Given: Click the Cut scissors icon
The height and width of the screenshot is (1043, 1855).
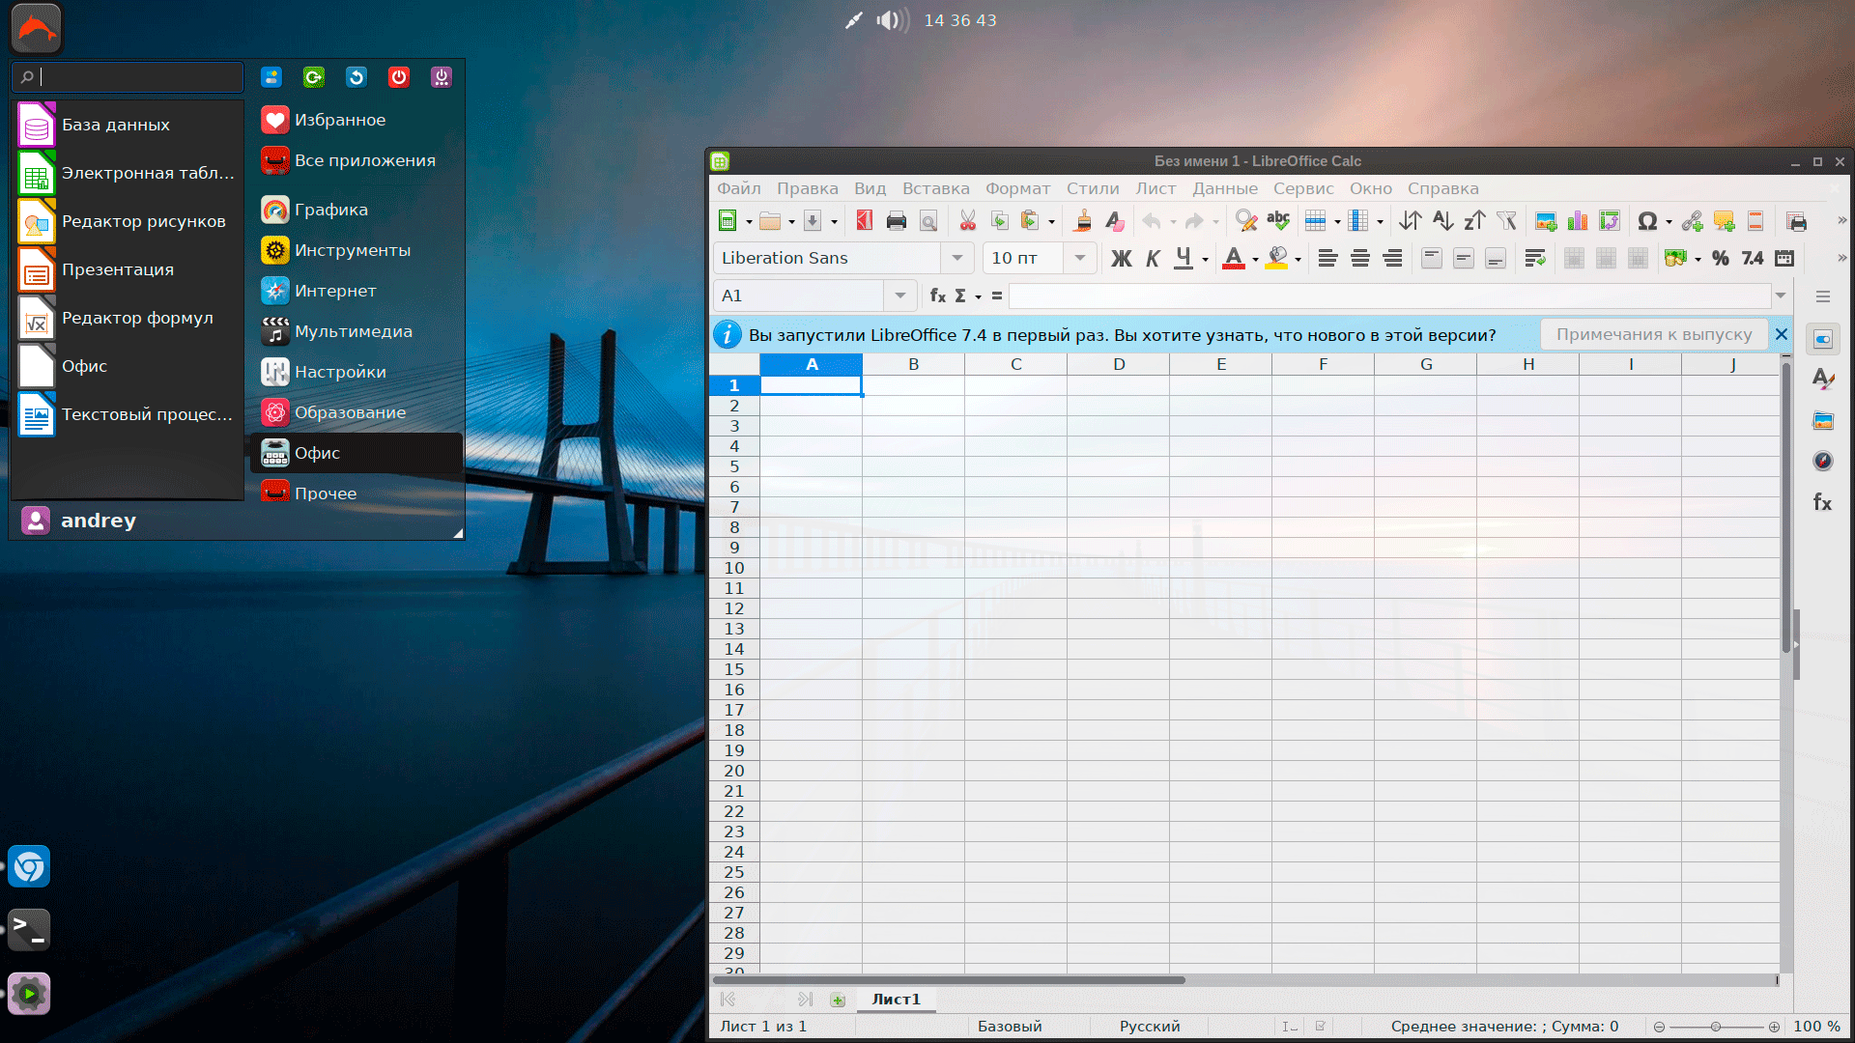Looking at the screenshot, I should pyautogui.click(x=967, y=221).
